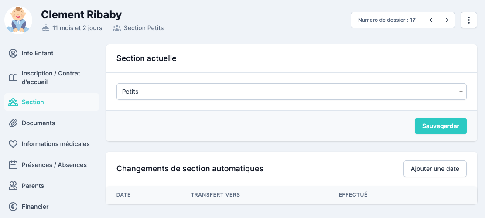Click the paperclip Documents icon
Screen dimensions: 485x218
tap(13, 123)
